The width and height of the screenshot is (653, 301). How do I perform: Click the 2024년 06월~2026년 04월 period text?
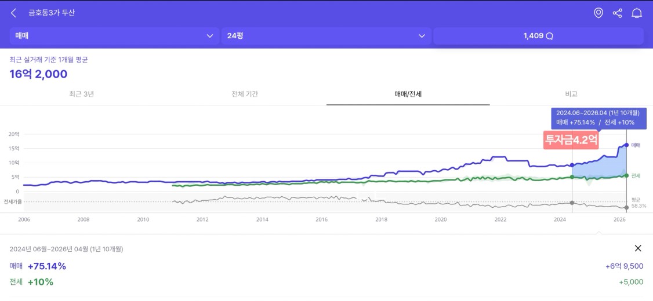coord(66,249)
